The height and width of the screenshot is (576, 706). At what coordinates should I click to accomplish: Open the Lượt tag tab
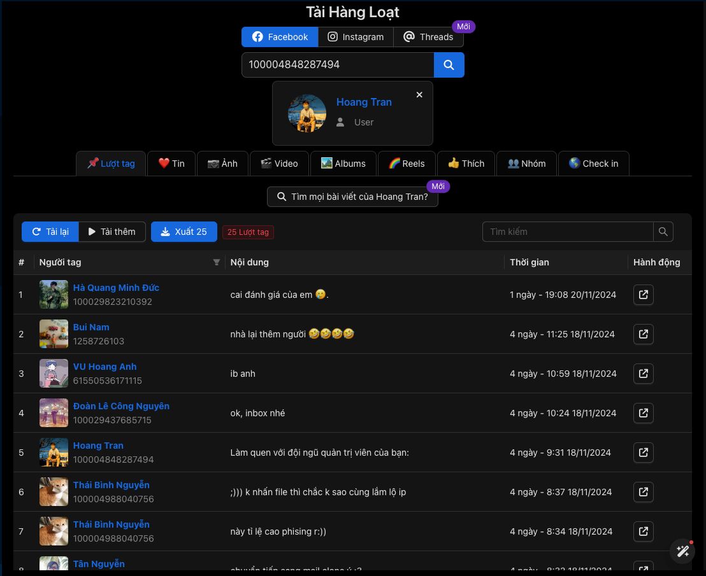coord(111,164)
